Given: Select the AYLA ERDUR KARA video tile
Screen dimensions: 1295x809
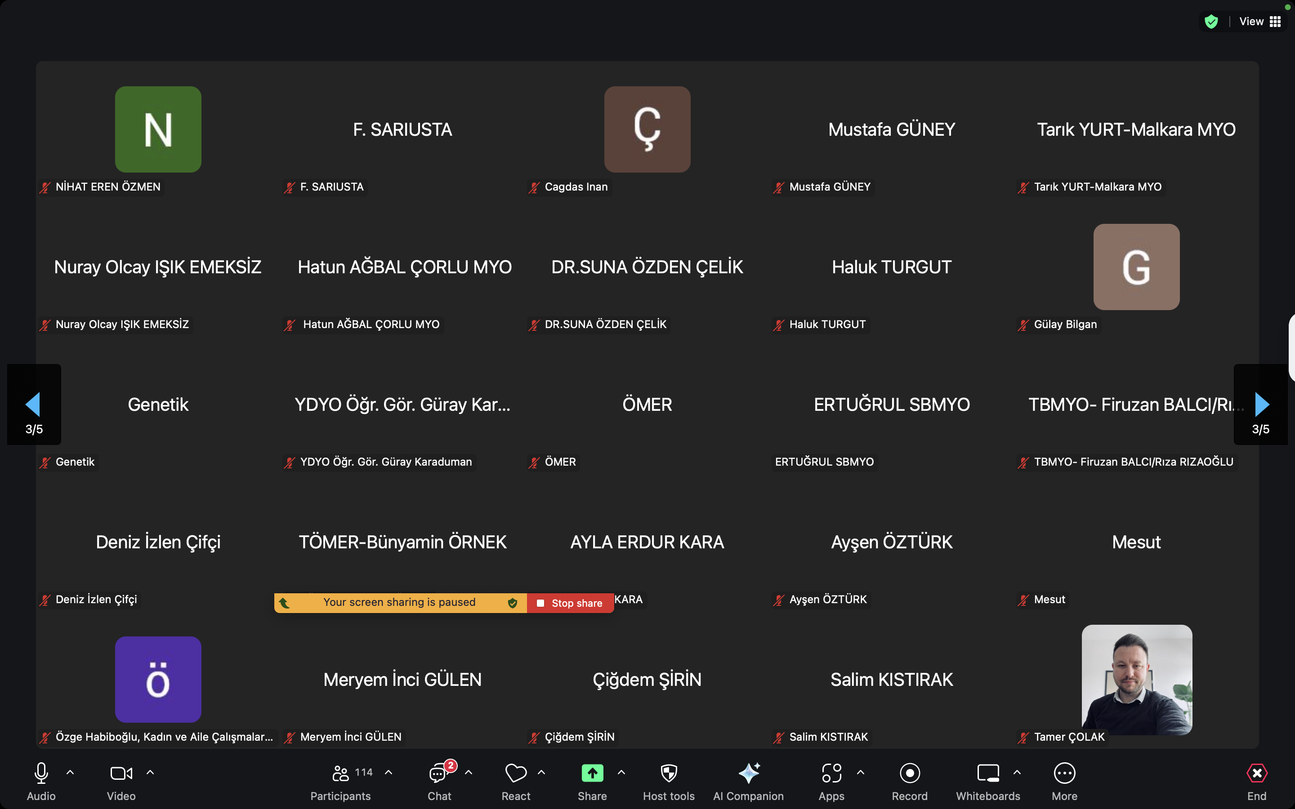Looking at the screenshot, I should pos(647,542).
